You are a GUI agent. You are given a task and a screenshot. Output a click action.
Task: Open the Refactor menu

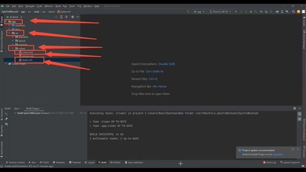49,6
